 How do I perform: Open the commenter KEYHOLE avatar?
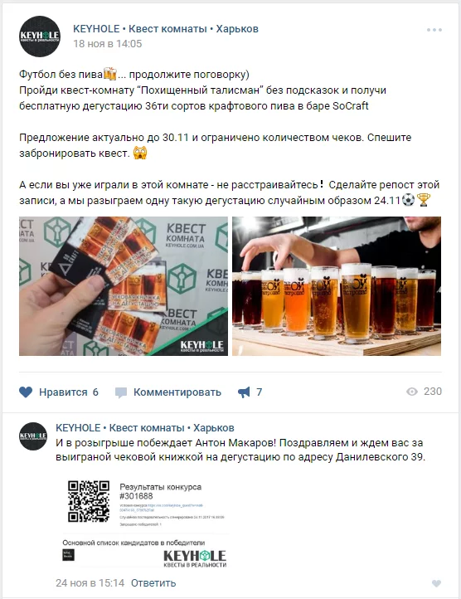tap(33, 436)
